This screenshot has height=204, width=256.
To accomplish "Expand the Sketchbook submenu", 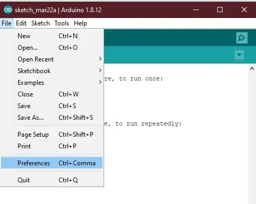I will [52, 71].
